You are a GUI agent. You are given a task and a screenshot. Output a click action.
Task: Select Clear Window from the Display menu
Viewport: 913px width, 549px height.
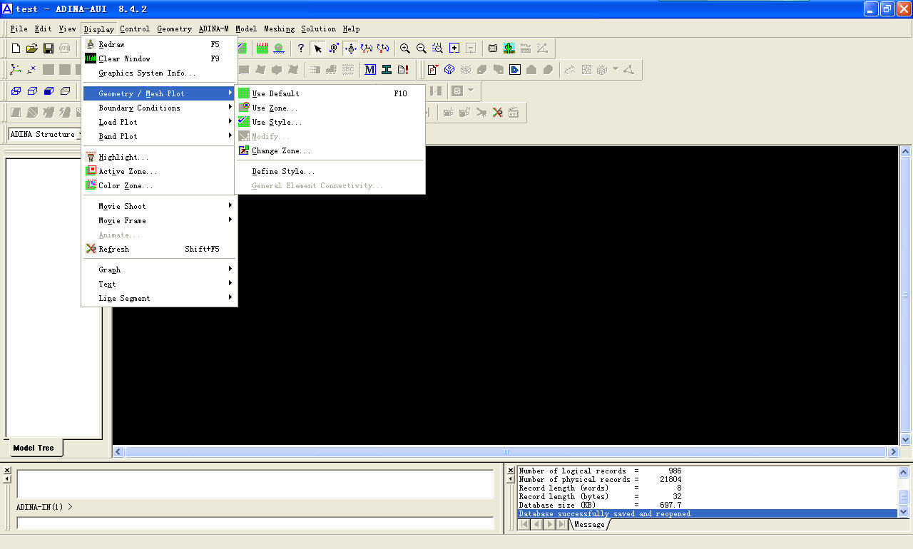coord(159,58)
